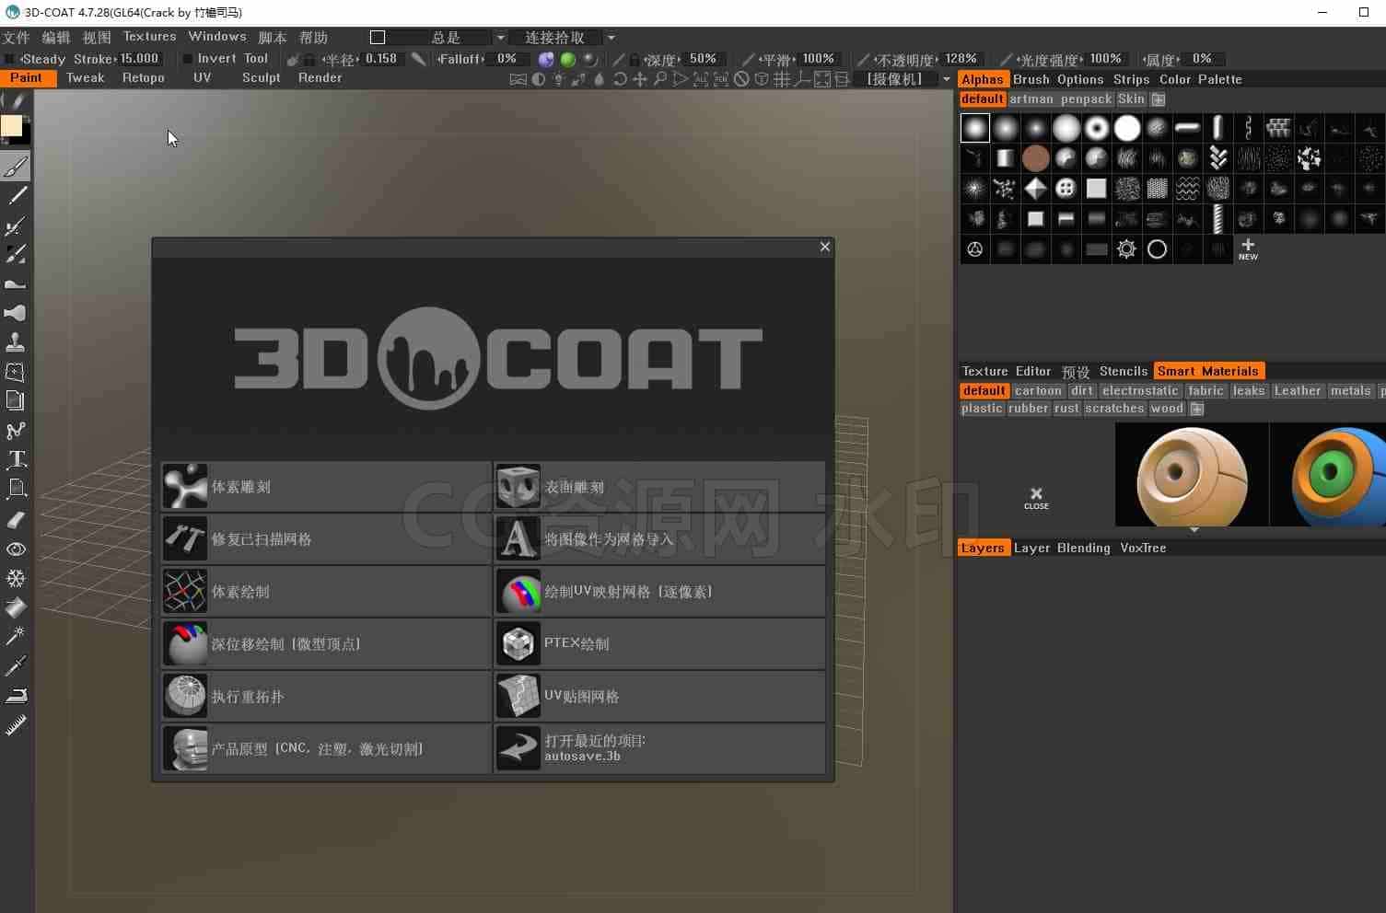Select the Curves spline tool
The image size is (1386, 913).
pos(16,430)
